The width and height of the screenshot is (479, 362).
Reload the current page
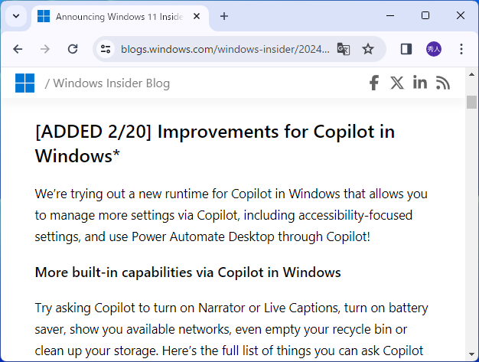tap(73, 49)
